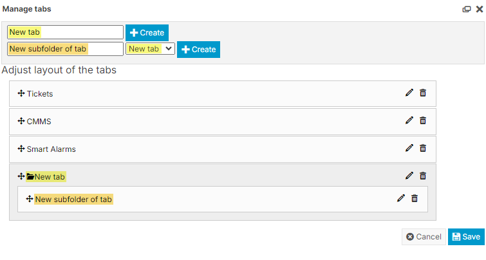Trash the New subfolder of tab

[x=415, y=199]
